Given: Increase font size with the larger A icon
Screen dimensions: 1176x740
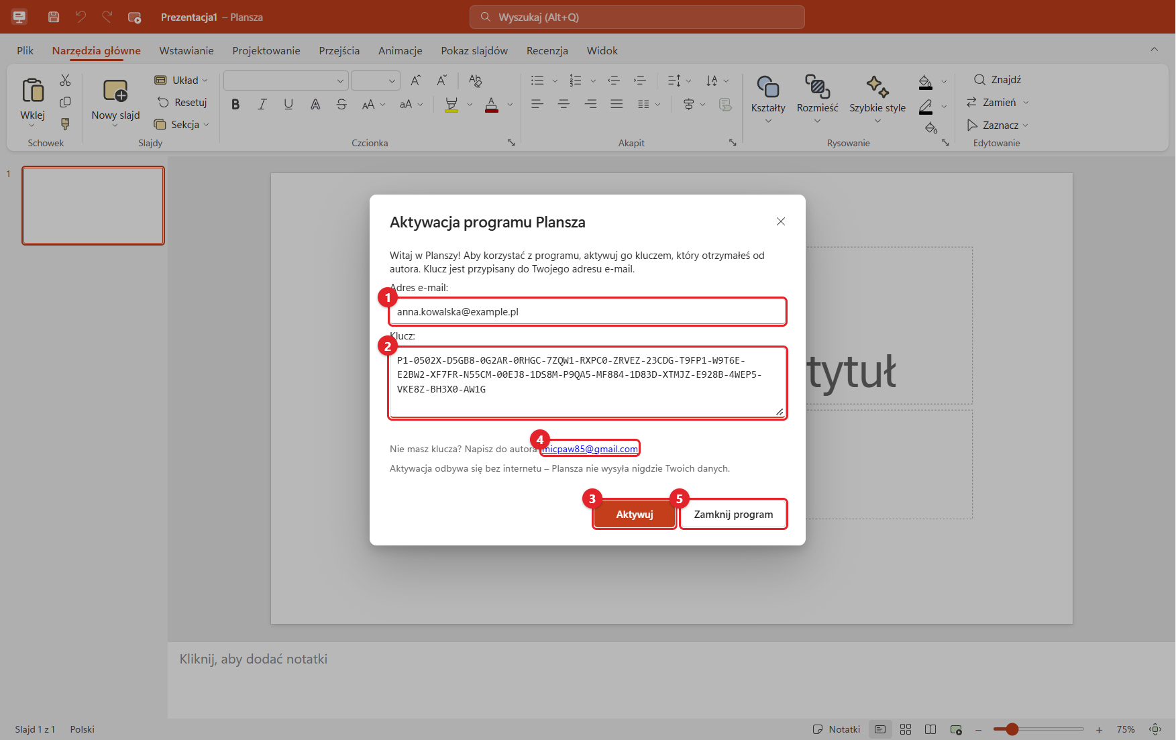Looking at the screenshot, I should [x=416, y=81].
